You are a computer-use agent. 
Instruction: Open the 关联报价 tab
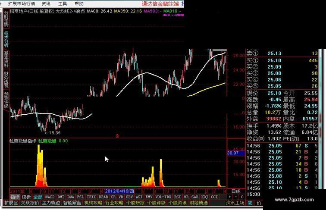tap(30, 203)
